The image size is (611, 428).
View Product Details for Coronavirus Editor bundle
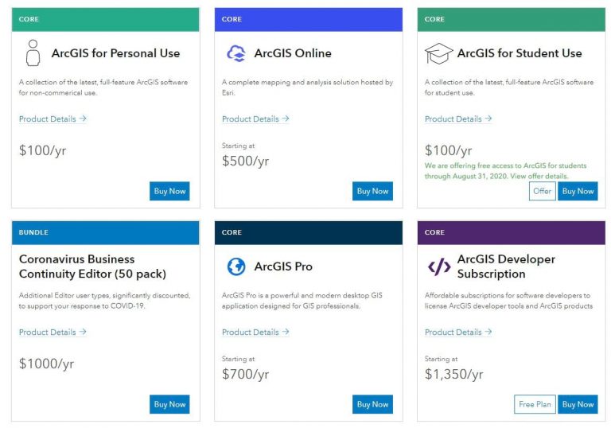pyautogui.click(x=53, y=333)
